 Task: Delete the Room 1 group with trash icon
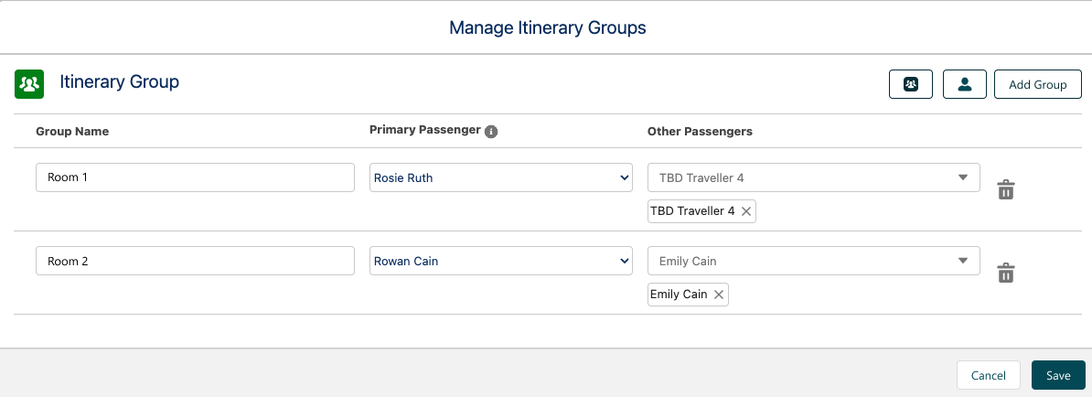point(1005,189)
